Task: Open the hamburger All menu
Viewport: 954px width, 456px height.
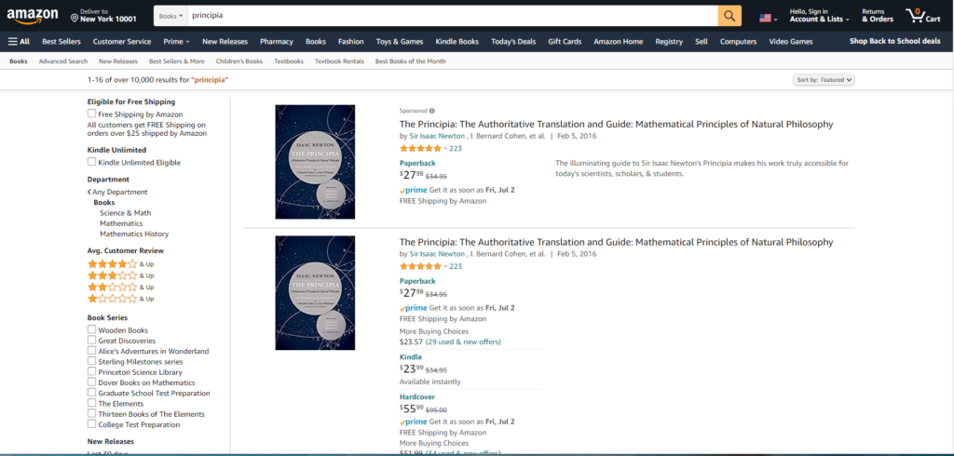Action: [19, 41]
